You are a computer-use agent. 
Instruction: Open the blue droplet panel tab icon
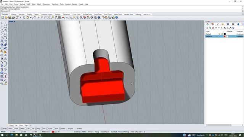pyautogui.click(x=238, y=24)
